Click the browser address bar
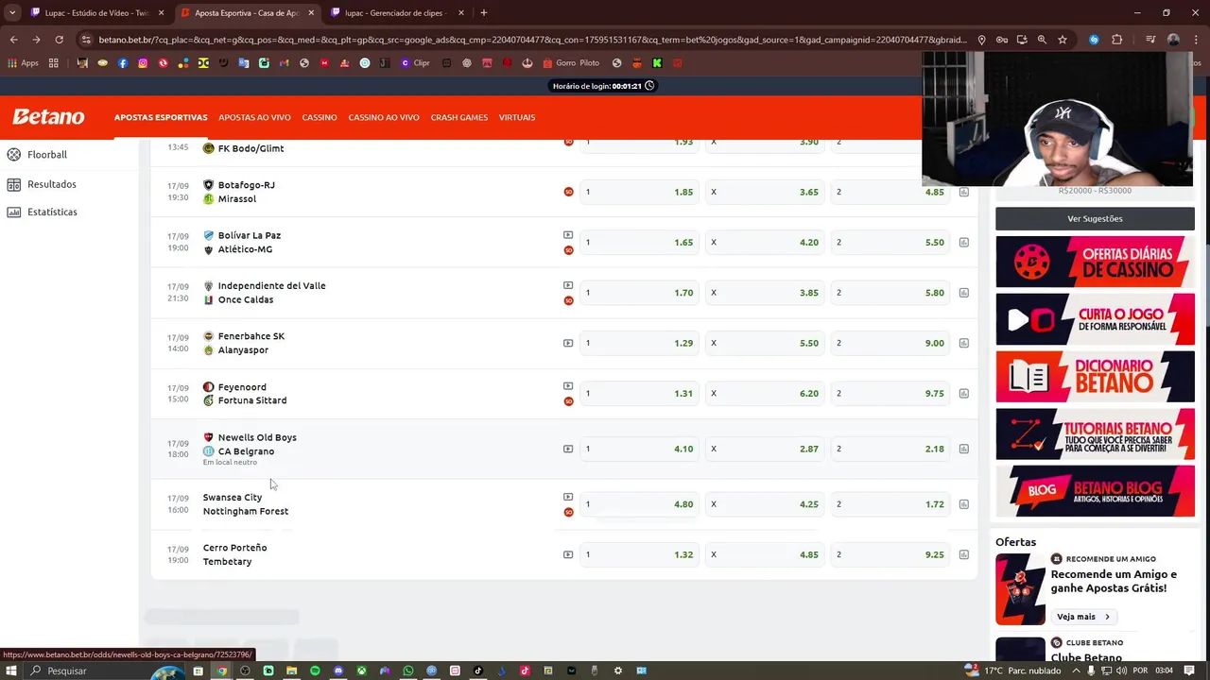Viewport: 1210px width, 680px height. point(532,40)
